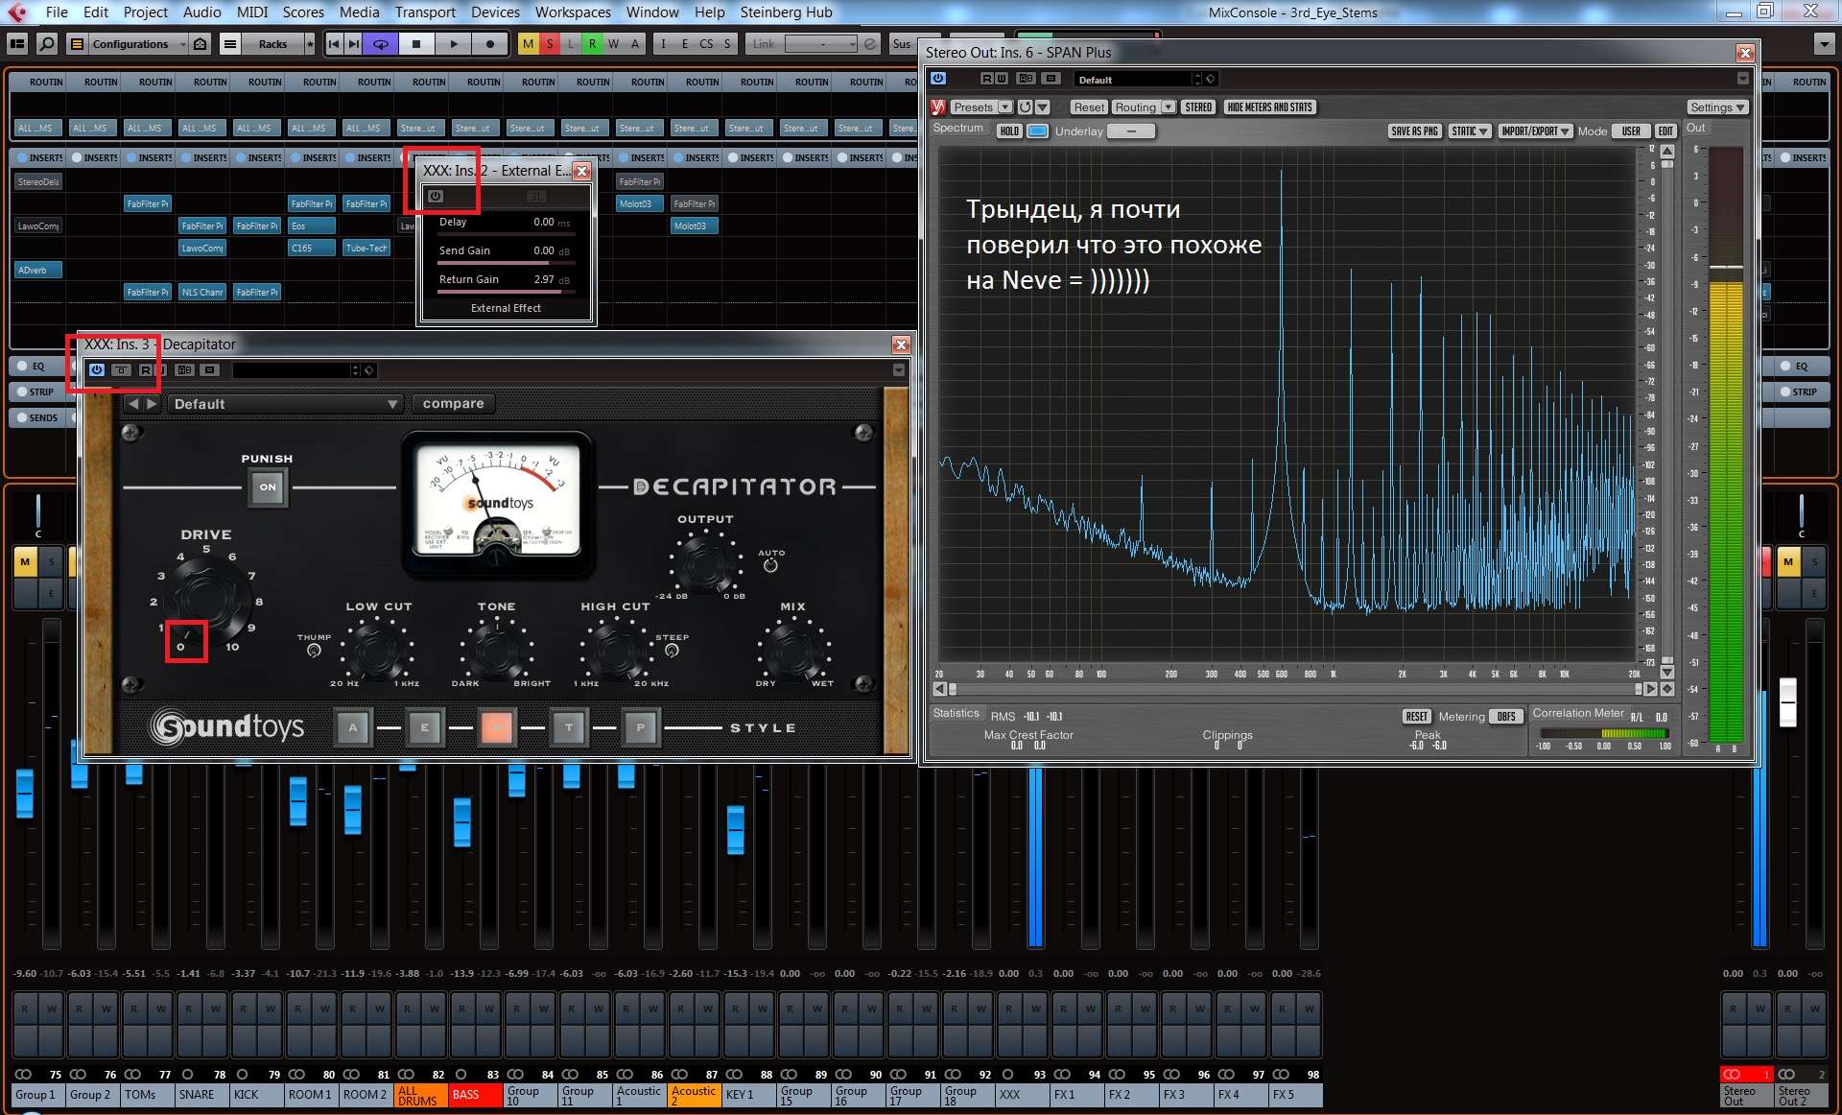Click the compare button in Decapitator
This screenshot has width=1842, height=1115.
tap(453, 404)
